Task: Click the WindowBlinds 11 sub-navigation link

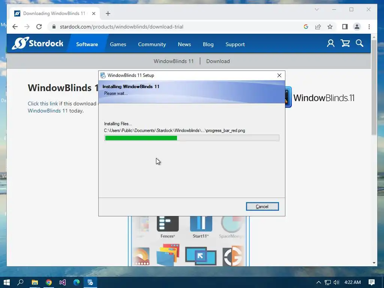Action: [174, 61]
